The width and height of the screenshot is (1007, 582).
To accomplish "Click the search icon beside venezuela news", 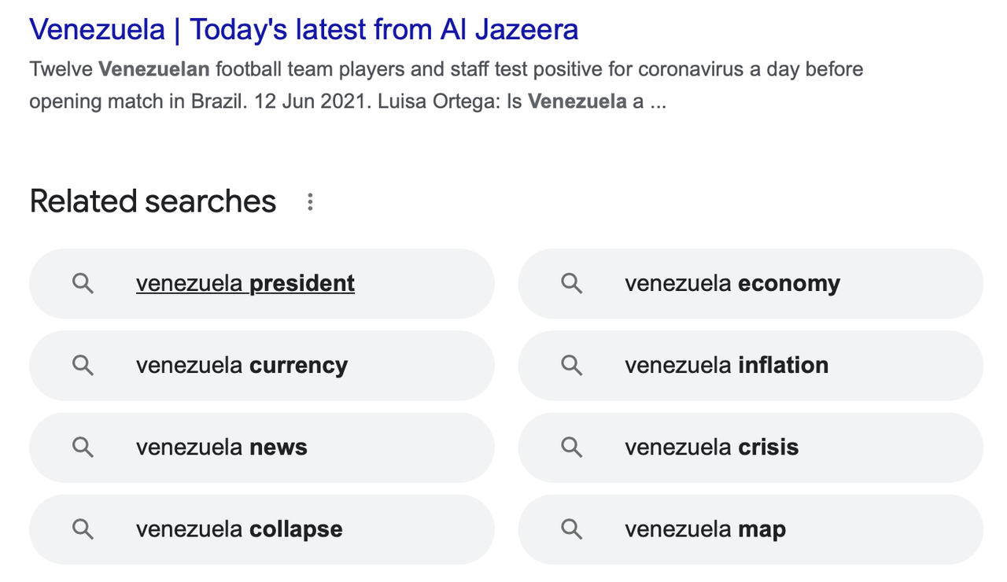I will pos(83,448).
